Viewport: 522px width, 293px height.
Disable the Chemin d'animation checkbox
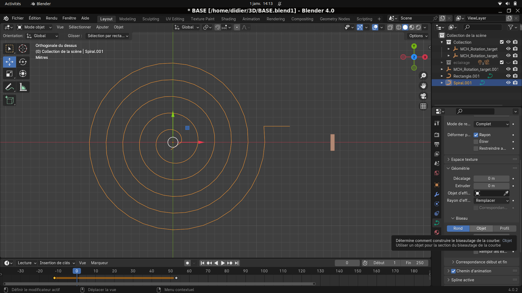point(453,271)
